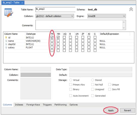Select the salary column name cell
Screen dimensions: 137x115
point(11,48)
